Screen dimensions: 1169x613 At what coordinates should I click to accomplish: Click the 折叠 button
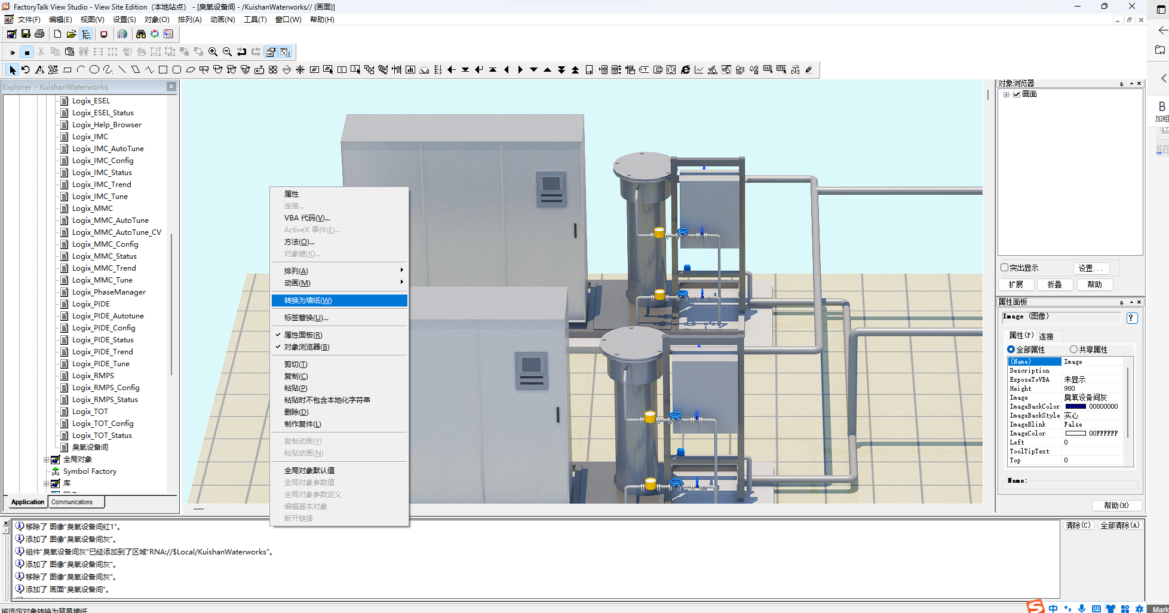[x=1055, y=284]
